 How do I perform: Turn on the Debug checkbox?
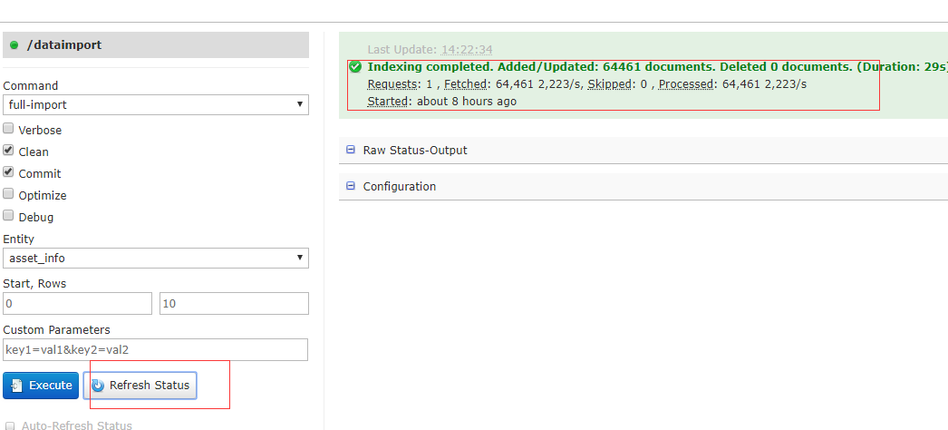pos(9,216)
